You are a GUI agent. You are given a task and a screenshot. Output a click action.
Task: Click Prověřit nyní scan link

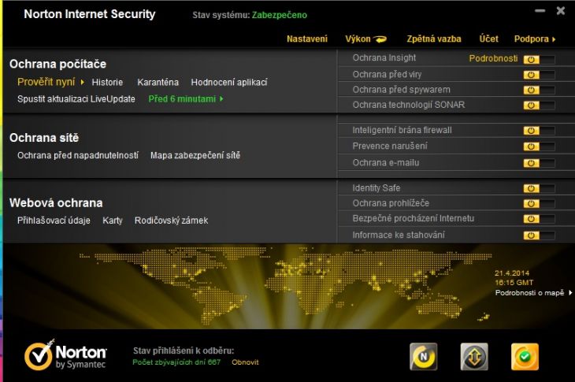tap(46, 82)
